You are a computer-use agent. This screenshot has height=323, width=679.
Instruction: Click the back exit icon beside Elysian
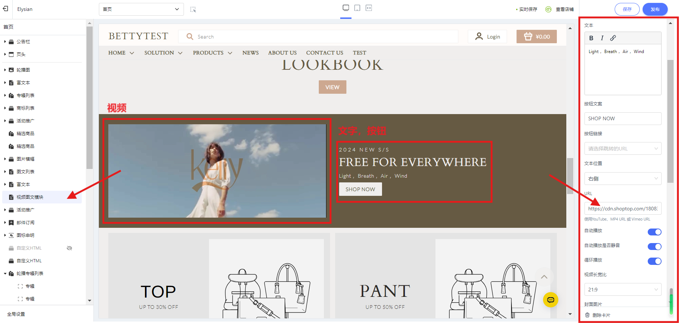5,9
